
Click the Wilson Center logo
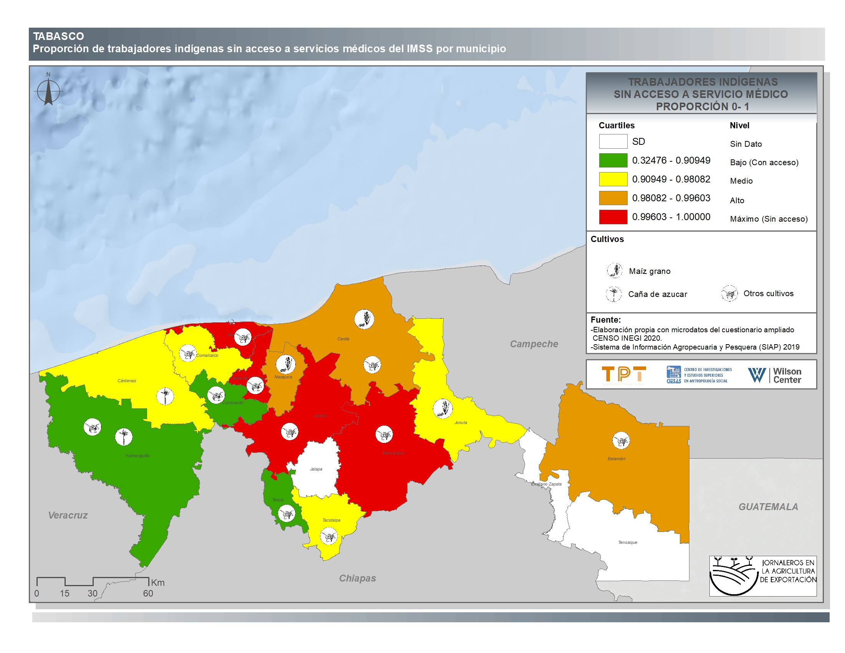[x=774, y=375]
